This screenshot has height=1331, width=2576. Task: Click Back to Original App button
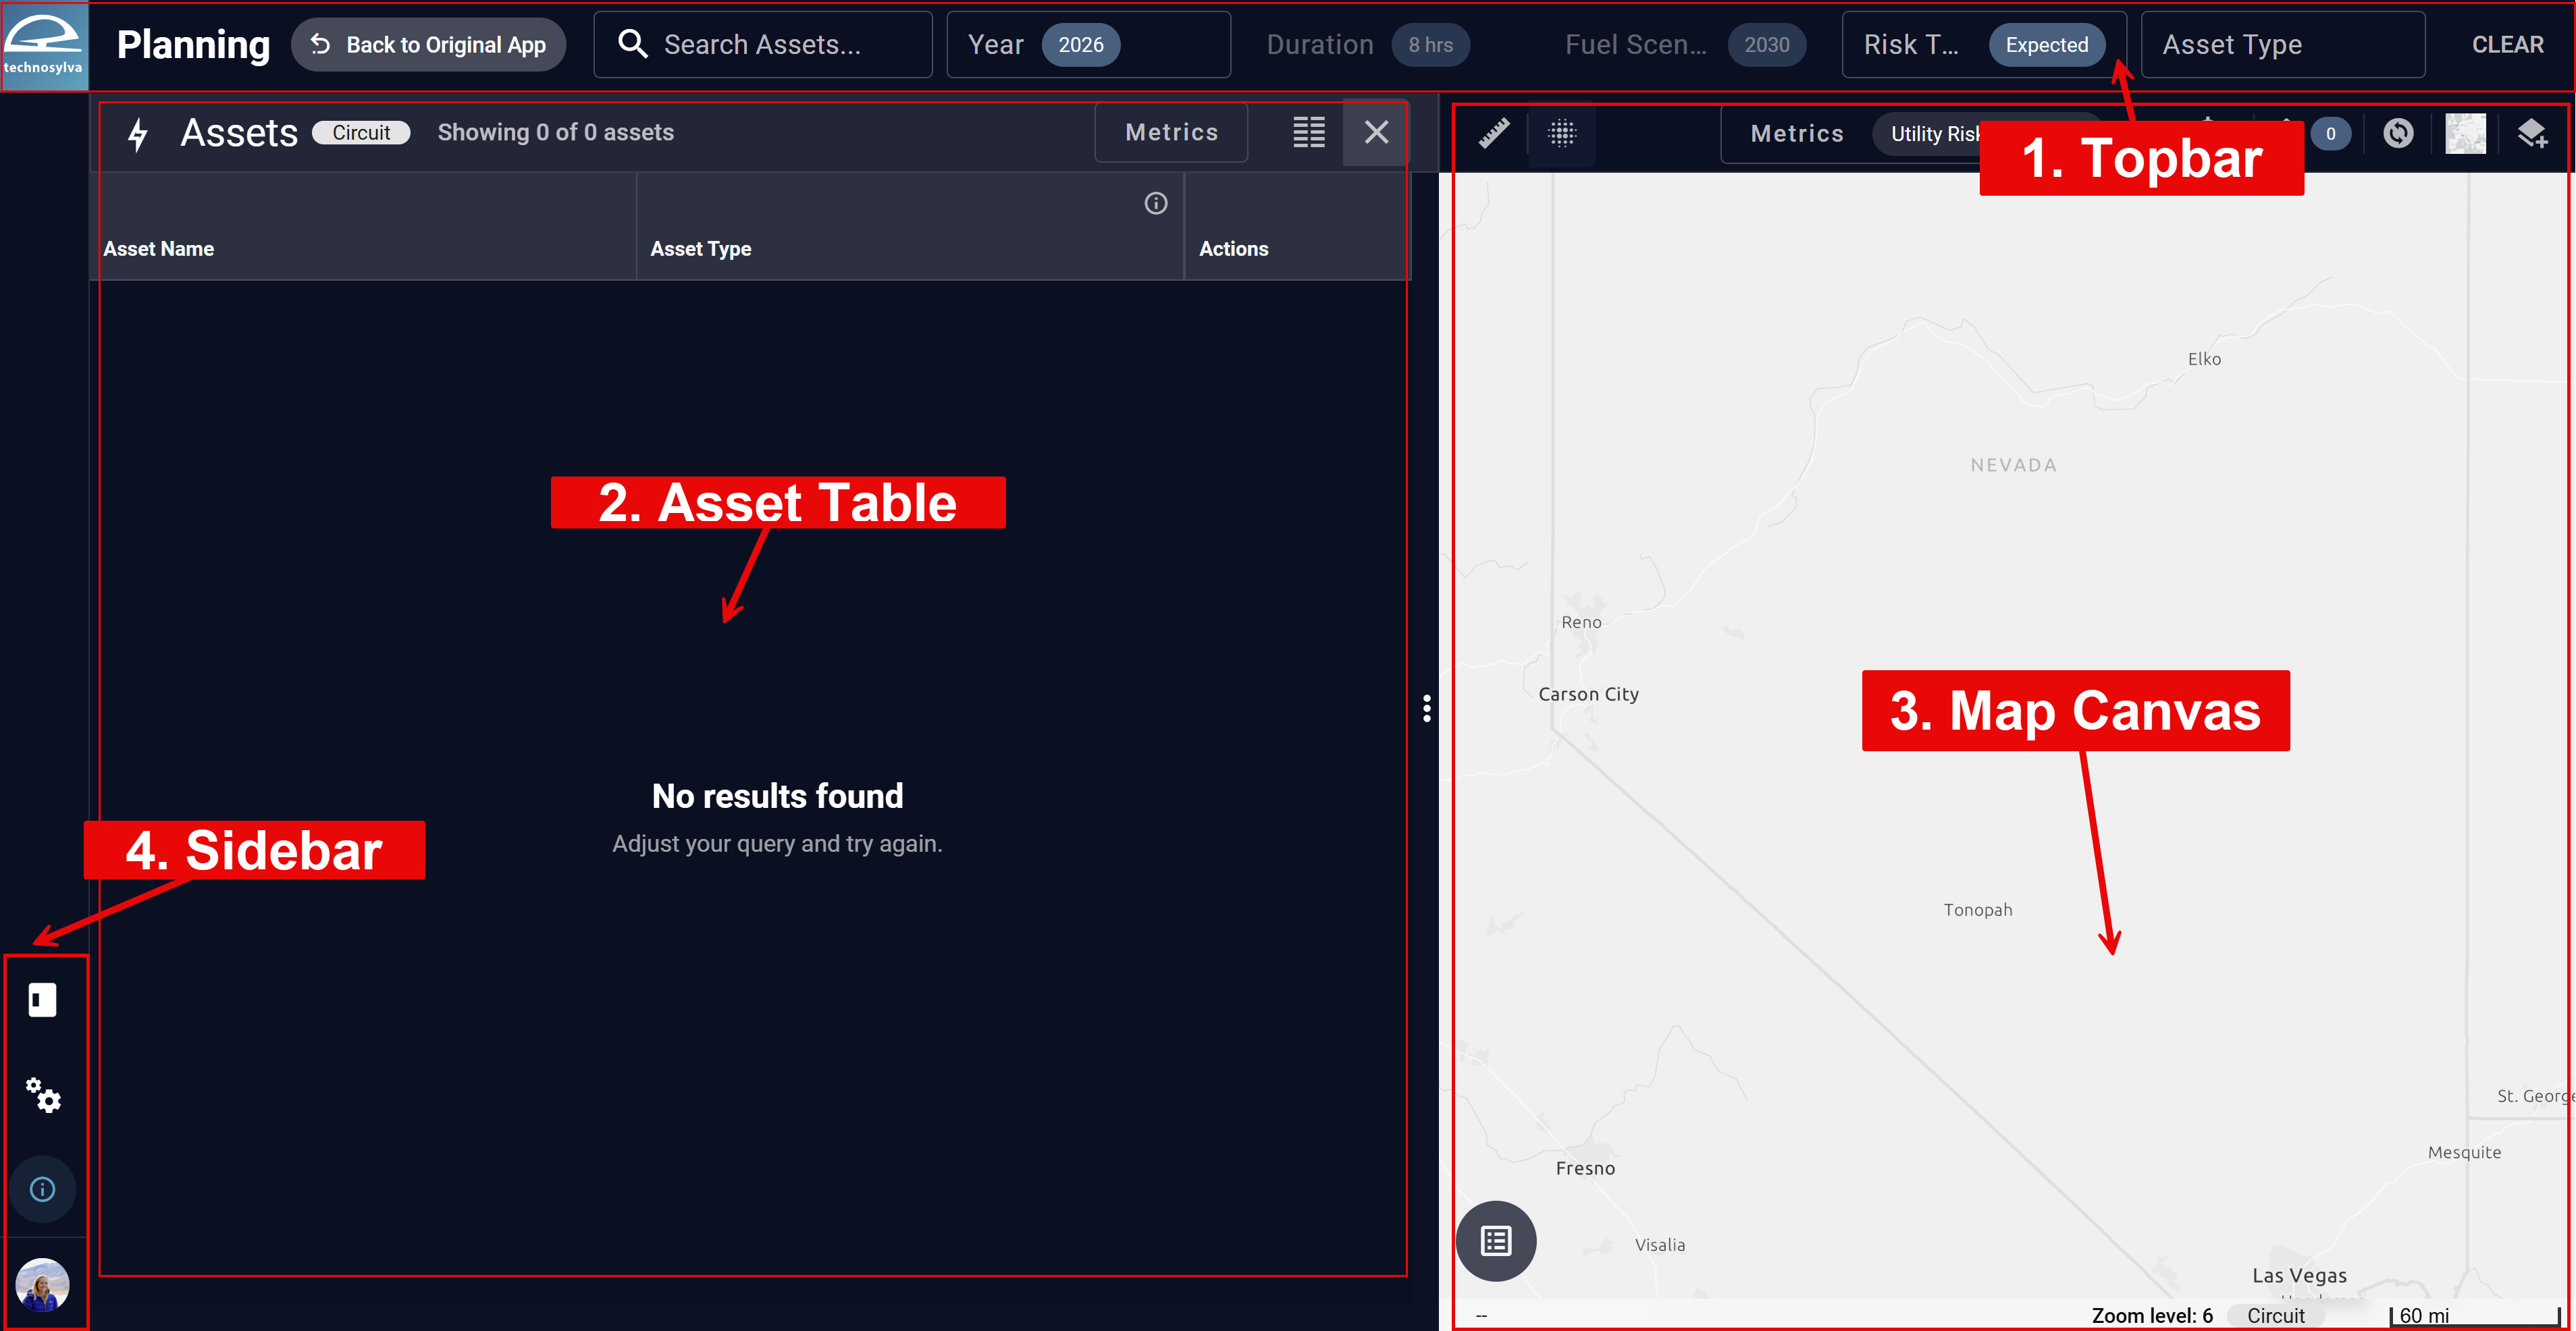point(428,45)
